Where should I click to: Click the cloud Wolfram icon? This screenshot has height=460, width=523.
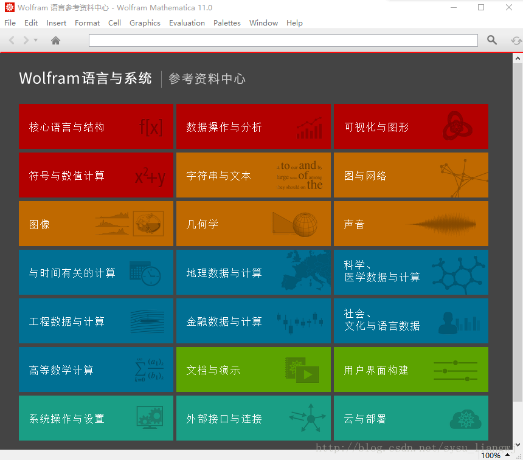pos(466,419)
